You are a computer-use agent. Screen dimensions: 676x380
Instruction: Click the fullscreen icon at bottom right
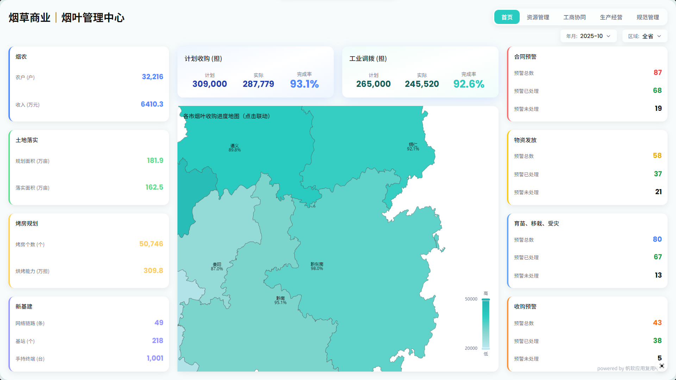[x=662, y=366]
